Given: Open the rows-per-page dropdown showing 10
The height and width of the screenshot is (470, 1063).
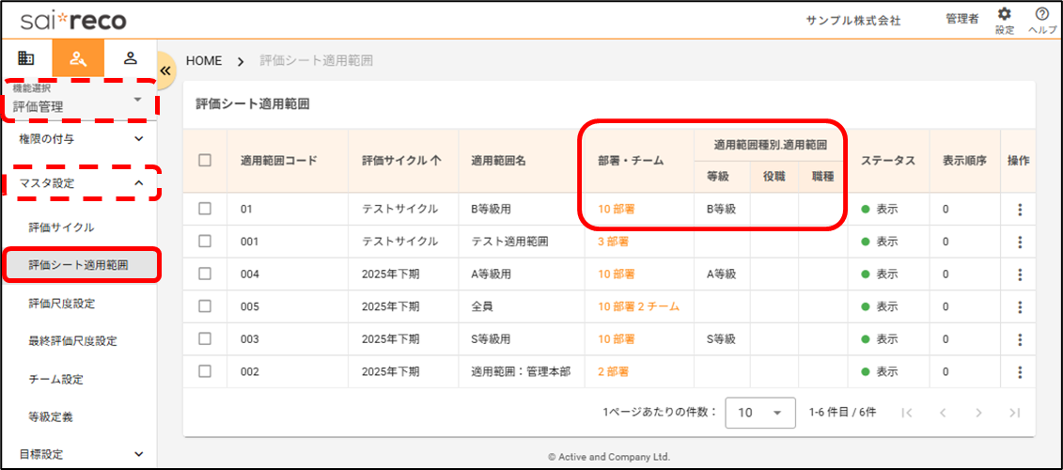Looking at the screenshot, I should click(x=760, y=413).
